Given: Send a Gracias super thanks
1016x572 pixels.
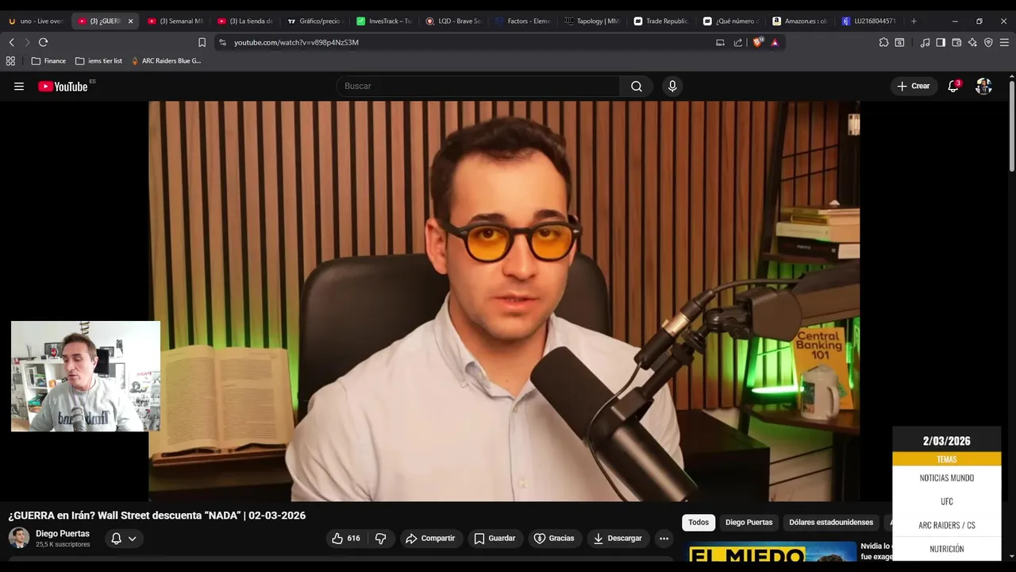Looking at the screenshot, I should point(554,539).
